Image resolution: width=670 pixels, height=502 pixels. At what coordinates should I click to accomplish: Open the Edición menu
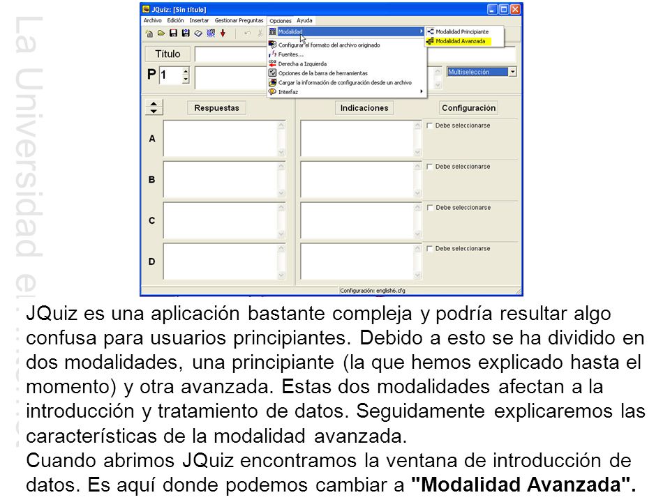[x=175, y=20]
